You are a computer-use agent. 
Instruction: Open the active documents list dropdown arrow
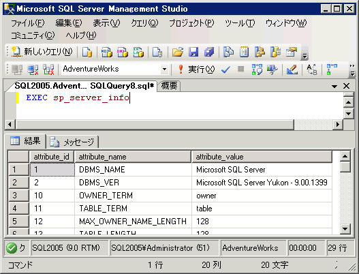pyautogui.click(x=334, y=87)
